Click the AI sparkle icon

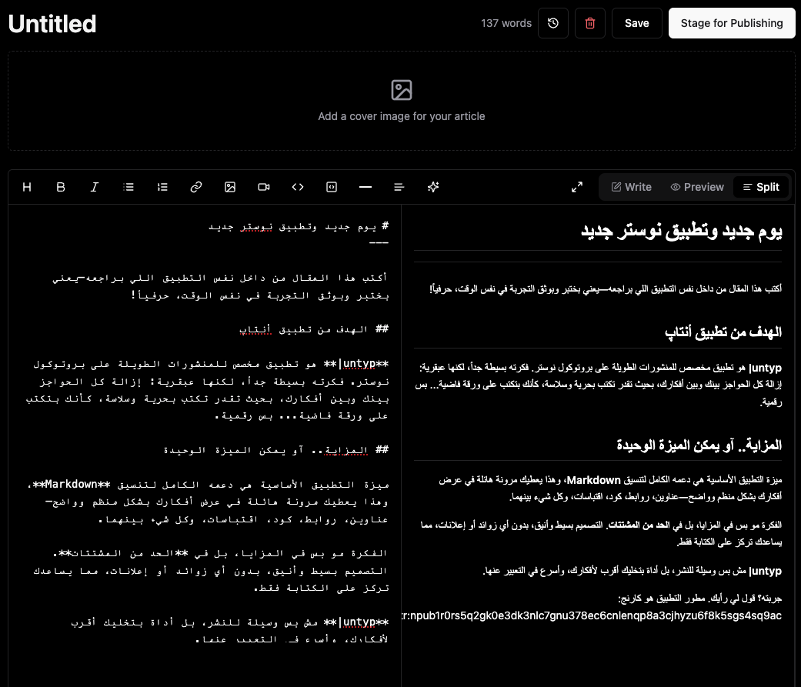433,187
